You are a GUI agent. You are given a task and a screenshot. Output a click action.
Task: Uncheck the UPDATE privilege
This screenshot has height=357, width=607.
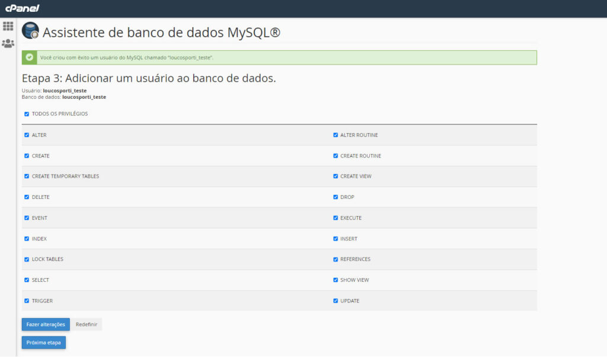(x=336, y=301)
